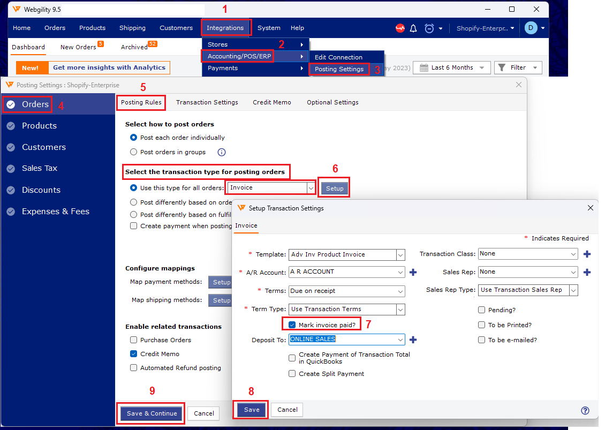This screenshot has height=430, width=605.
Task: Click Setup next to Invoice type
Action: 335,188
